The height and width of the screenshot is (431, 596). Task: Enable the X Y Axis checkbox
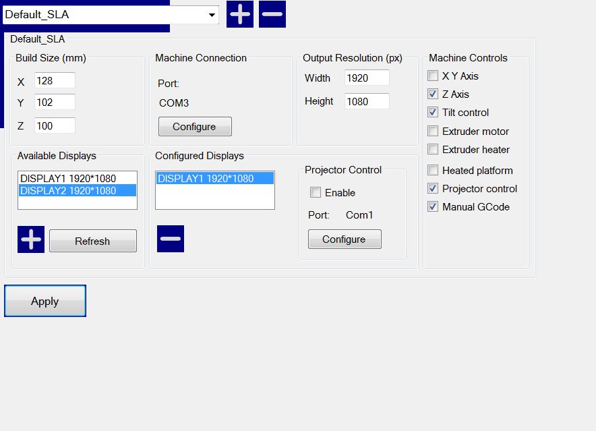point(433,76)
